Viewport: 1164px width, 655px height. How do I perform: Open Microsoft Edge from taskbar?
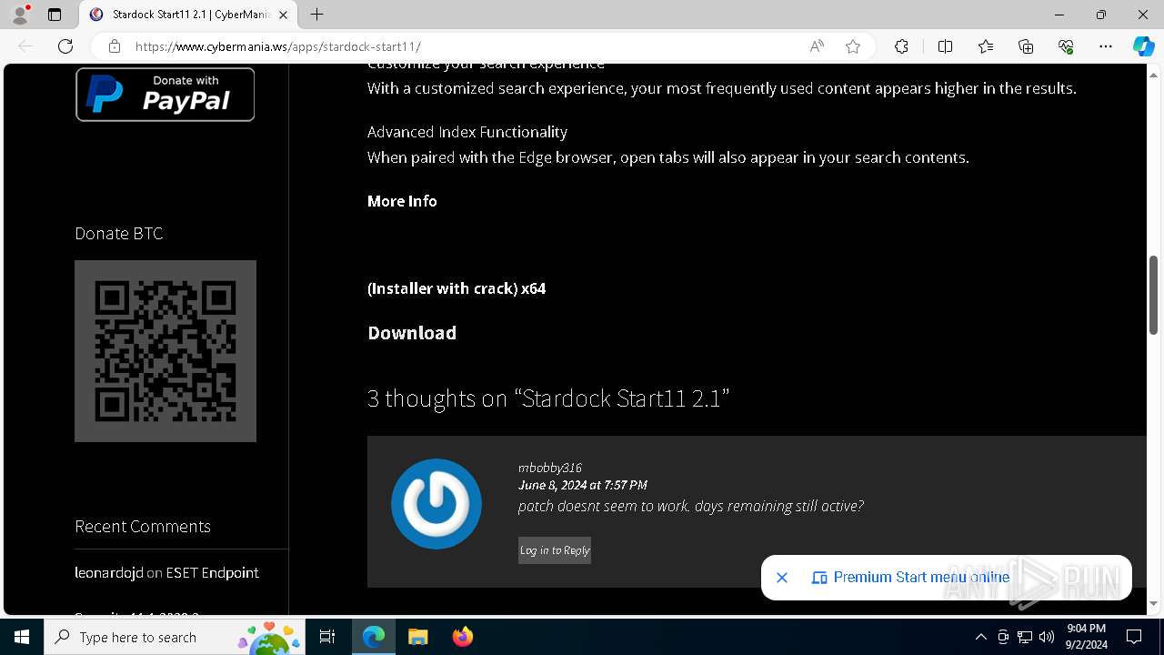(x=374, y=637)
